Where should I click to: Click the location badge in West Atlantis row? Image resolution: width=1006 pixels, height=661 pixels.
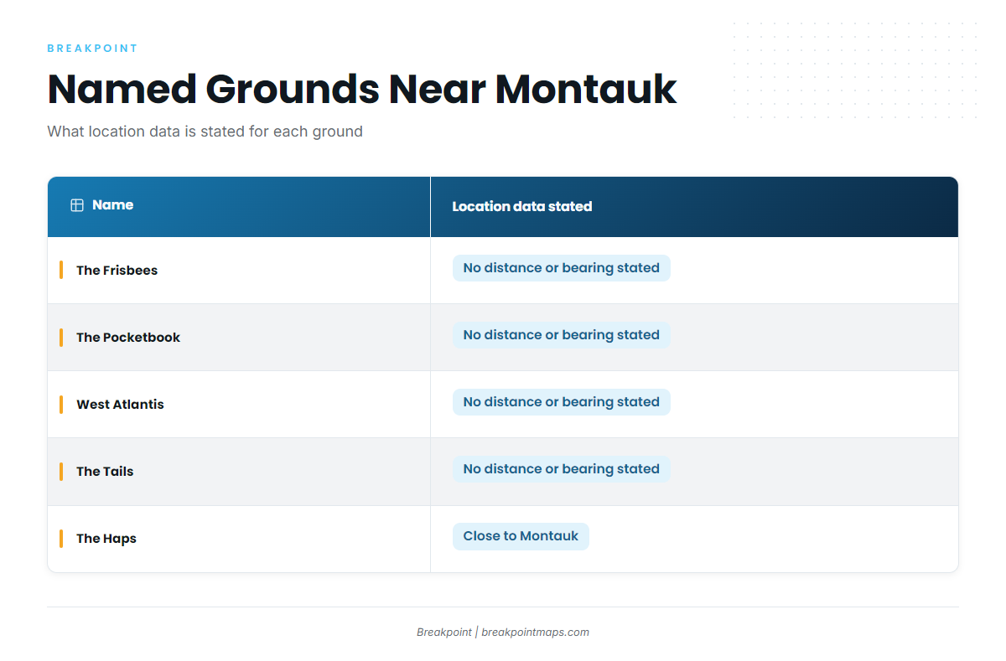coord(562,402)
